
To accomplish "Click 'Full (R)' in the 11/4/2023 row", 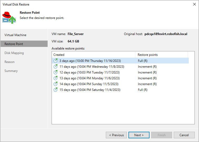I will click(143, 90).
